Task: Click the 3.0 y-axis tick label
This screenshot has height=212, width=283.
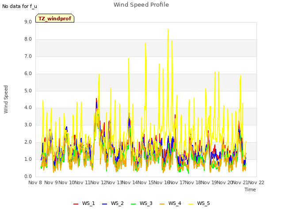Action: click(x=28, y=125)
